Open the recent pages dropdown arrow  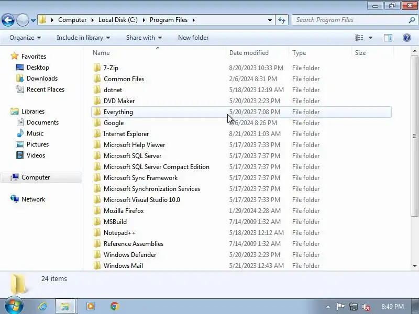(33, 20)
